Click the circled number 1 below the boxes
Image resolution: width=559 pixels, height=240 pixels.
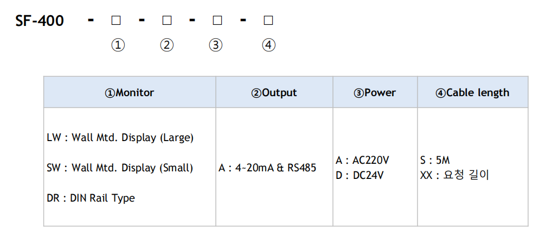pyautogui.click(x=118, y=45)
